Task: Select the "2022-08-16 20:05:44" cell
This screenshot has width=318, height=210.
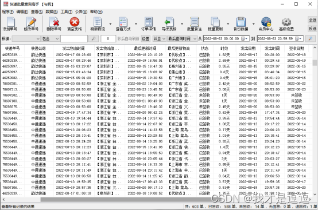Action: pyautogui.click(x=145, y=159)
